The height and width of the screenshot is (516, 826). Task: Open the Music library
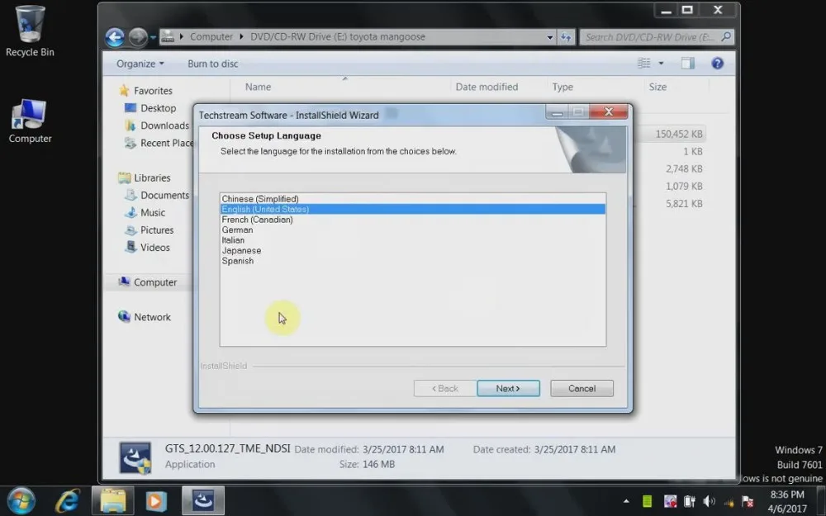145,212
